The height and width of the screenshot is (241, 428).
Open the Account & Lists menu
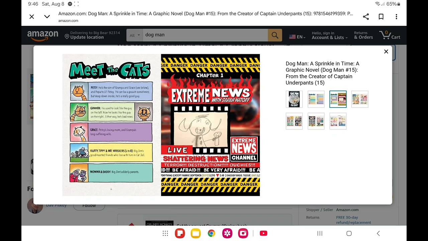330,35
